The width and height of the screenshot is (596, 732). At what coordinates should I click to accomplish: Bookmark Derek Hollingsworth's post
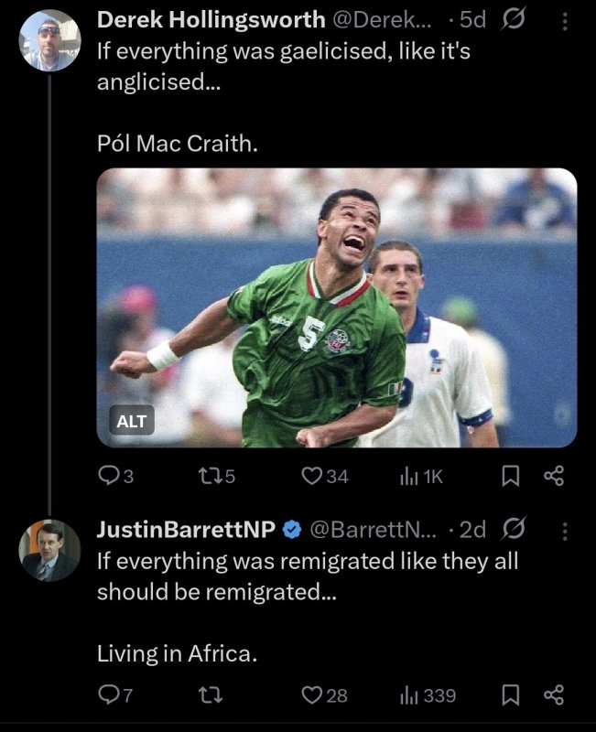514,475
